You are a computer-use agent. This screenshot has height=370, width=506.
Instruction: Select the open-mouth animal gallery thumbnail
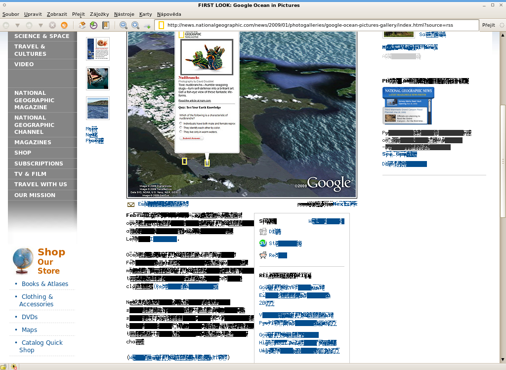coord(98,79)
